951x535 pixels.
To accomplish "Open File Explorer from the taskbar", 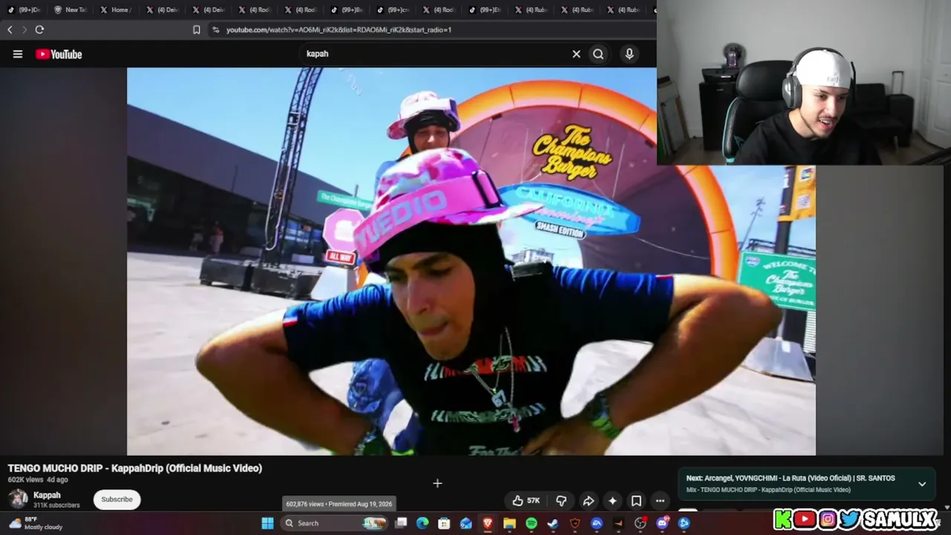I will pos(510,523).
